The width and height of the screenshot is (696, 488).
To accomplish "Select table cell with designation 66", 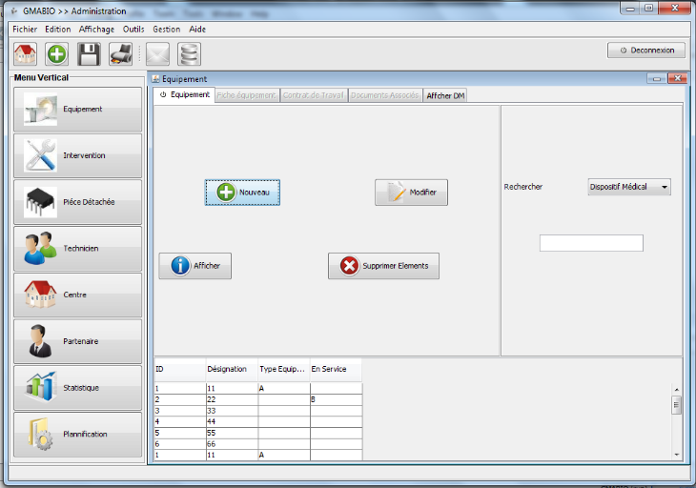I will coord(232,443).
